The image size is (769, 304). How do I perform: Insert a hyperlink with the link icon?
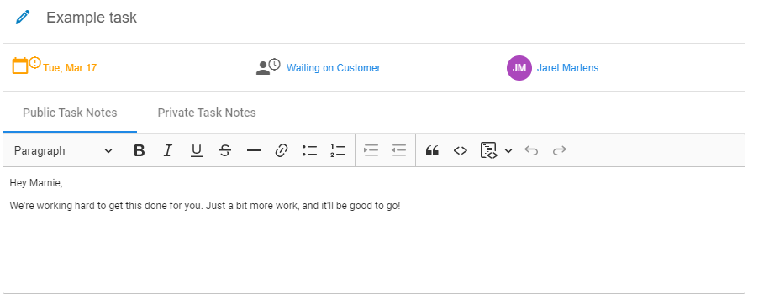click(281, 150)
